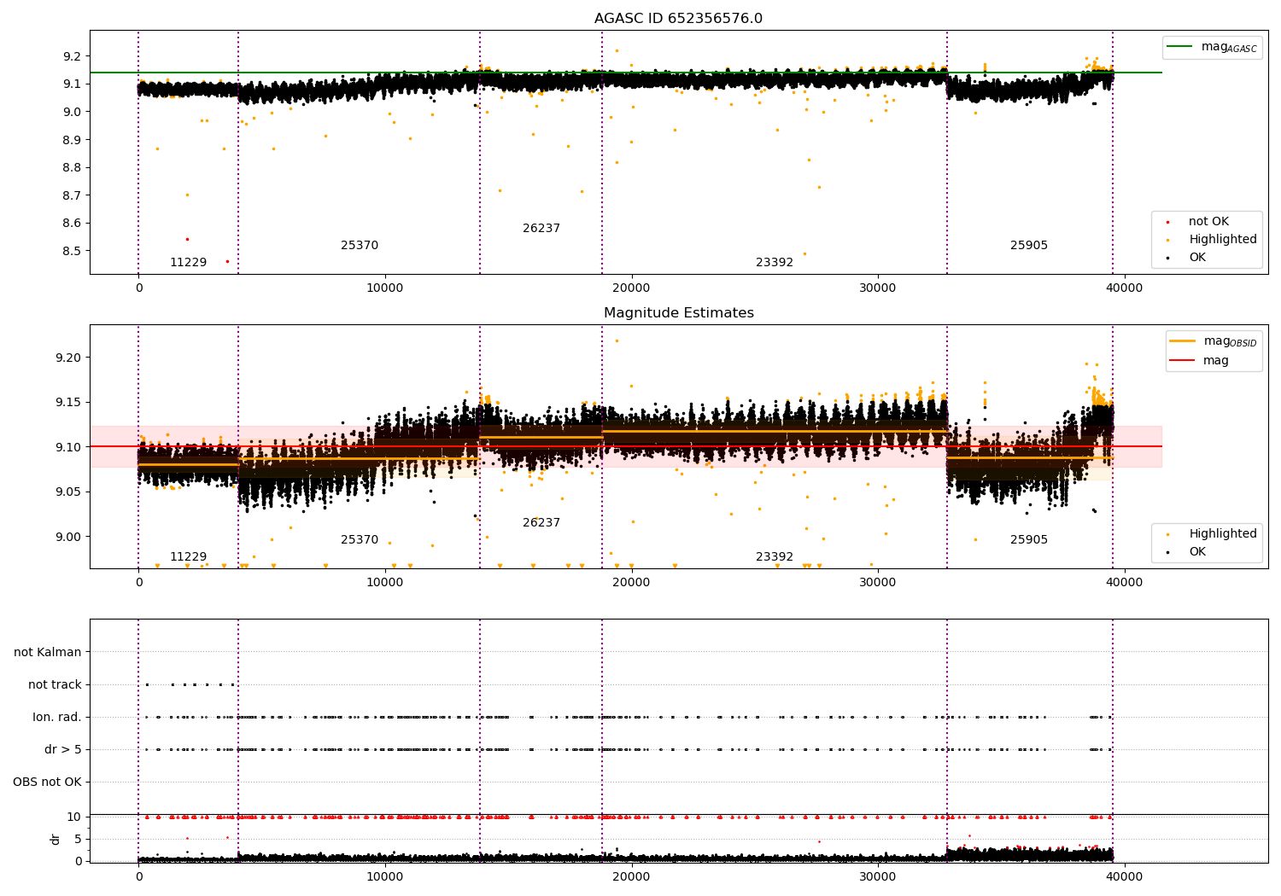Click the plot title "AGASC ID 652356576.0"
The image size is (1281, 896).
click(679, 19)
